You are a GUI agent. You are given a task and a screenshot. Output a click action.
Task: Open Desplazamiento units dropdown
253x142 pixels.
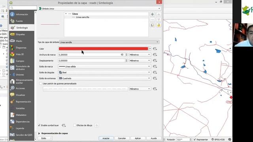pos(140,60)
